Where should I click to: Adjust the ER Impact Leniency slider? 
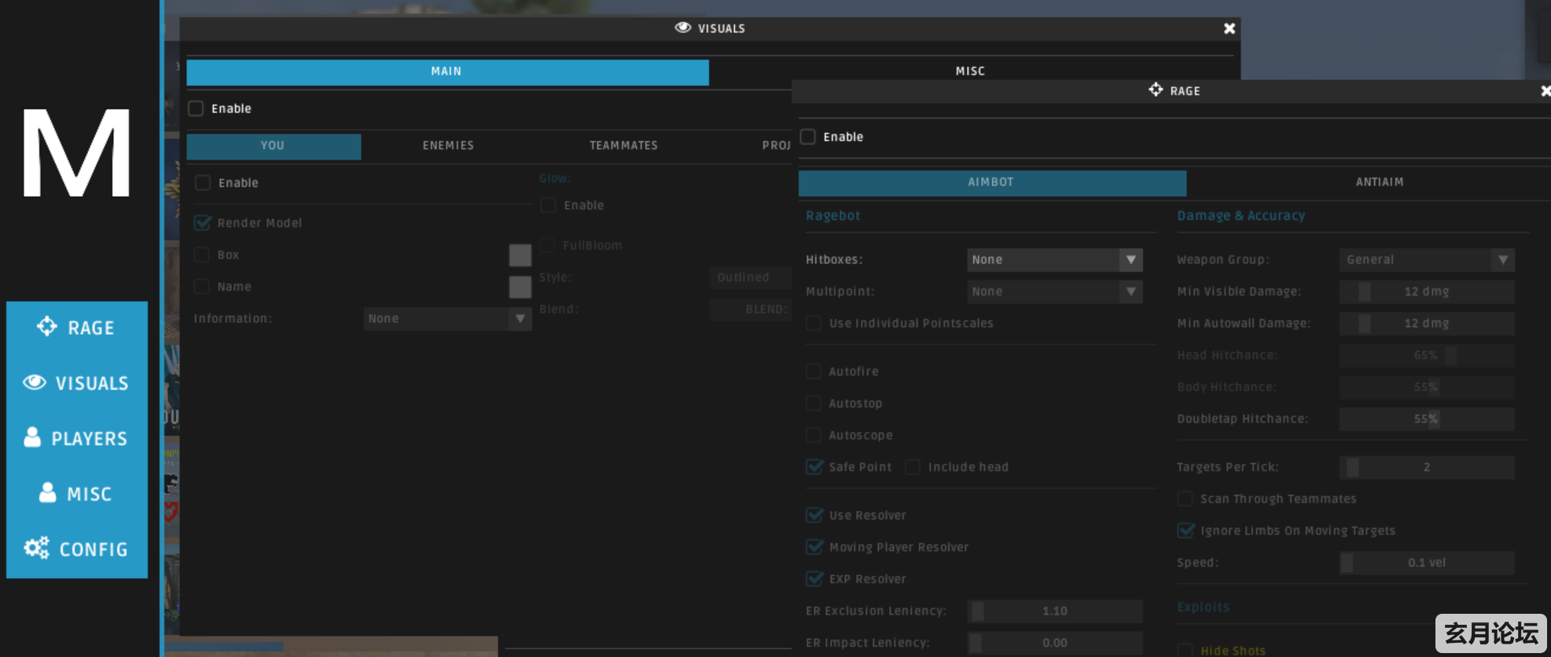click(x=1054, y=643)
